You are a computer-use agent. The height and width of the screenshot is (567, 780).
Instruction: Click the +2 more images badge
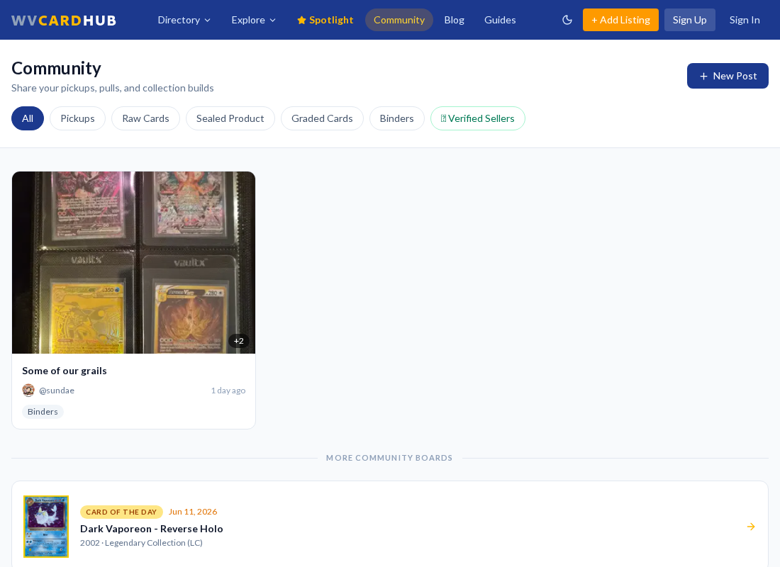[x=239, y=341]
